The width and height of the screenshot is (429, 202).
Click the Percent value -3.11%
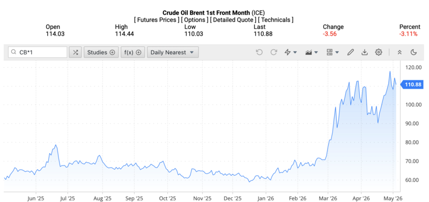click(x=408, y=34)
